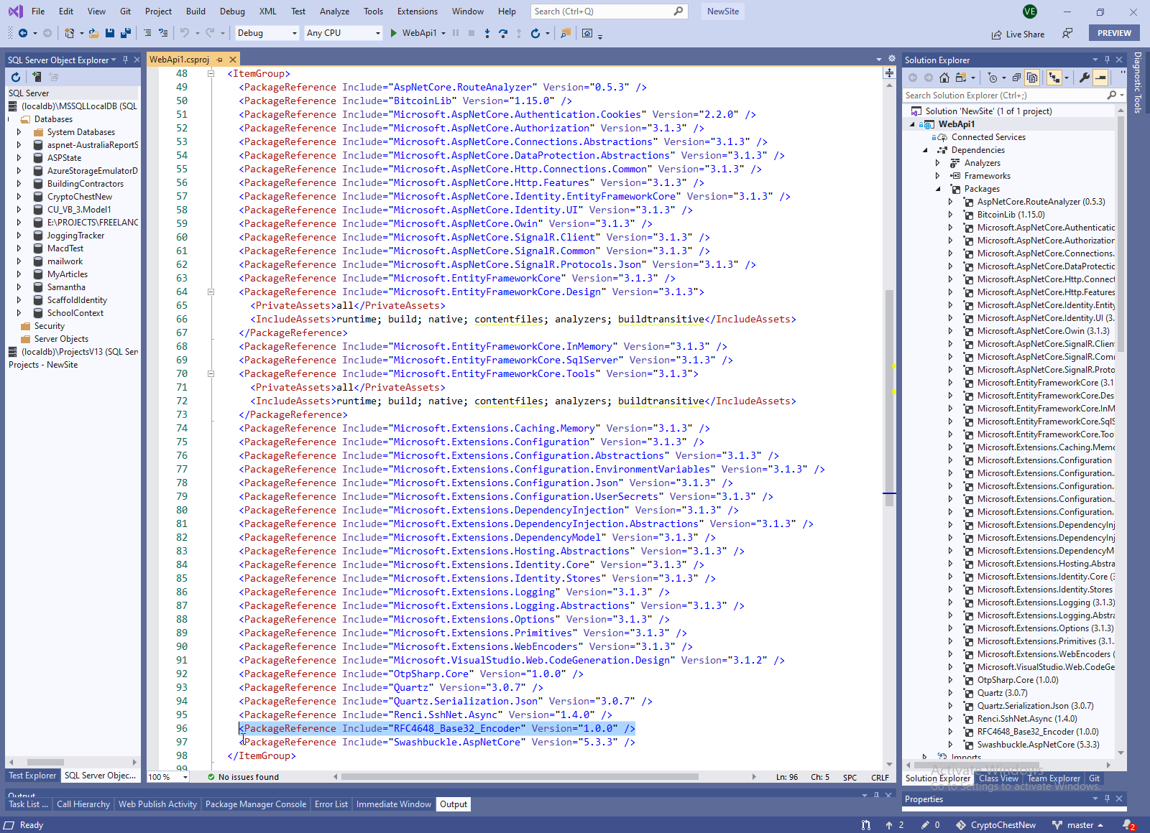Screen dimensions: 1150x833
Task: Toggle Preview Selected Items in Solution Explorer
Action: tap(1100, 78)
